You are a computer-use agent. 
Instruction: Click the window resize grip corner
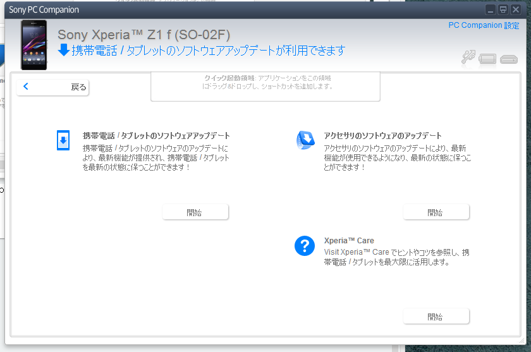pyautogui.click(x=522, y=341)
